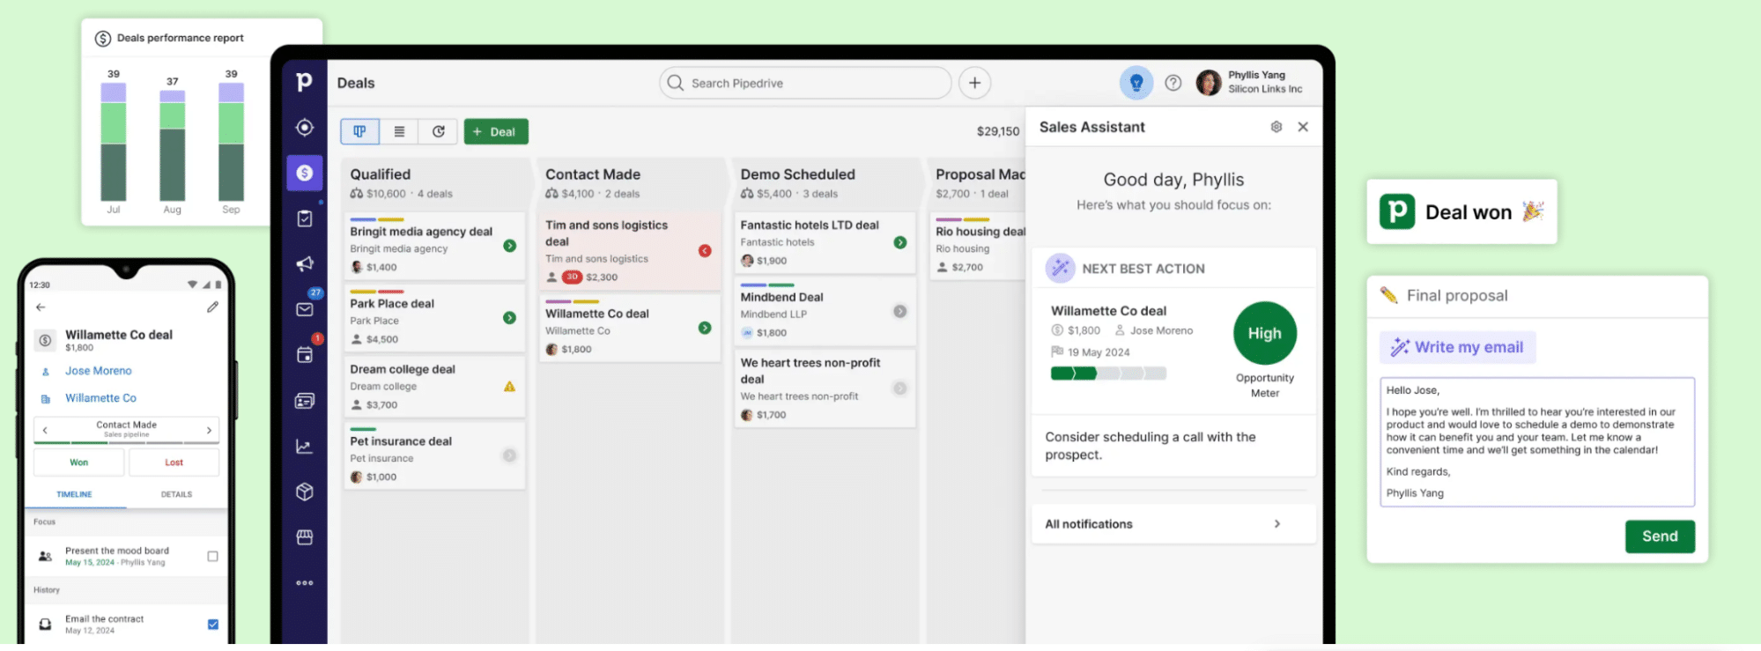Click overdue red arrow on Tim and sons deal
Screen dimensions: 1761x651
(x=705, y=251)
